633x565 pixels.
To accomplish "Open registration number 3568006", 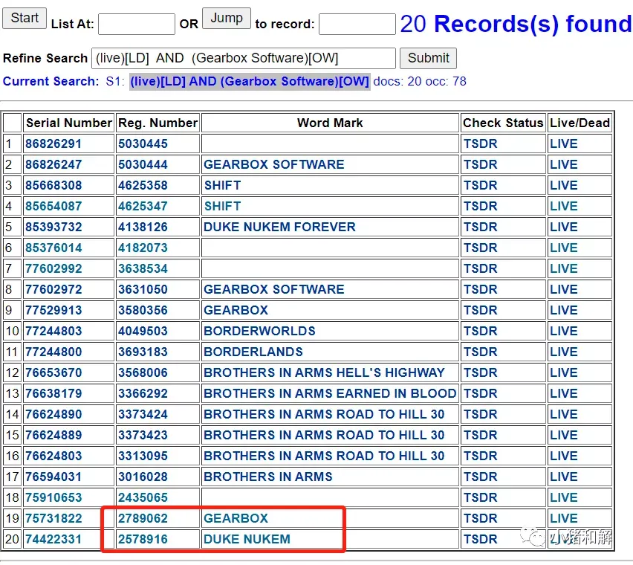I will click(x=143, y=372).
